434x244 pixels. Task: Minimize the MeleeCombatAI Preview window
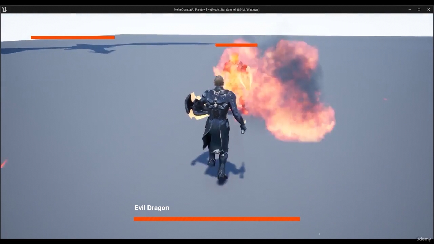[x=410, y=9]
